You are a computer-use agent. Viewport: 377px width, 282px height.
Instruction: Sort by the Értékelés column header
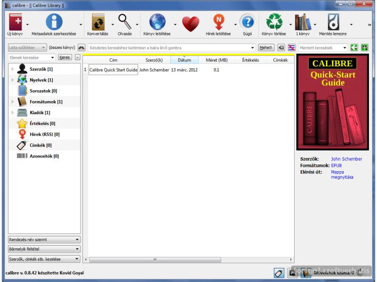tap(251, 60)
